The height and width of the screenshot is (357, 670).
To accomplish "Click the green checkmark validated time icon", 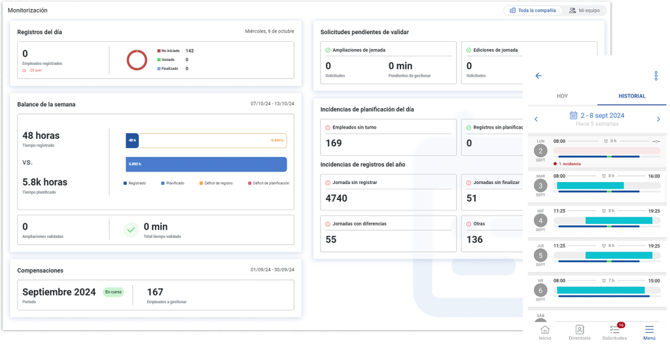I will pyautogui.click(x=131, y=229).
